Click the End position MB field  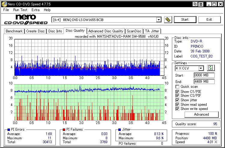(x=204, y=81)
